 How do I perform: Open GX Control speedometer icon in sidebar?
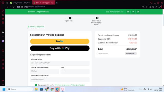click(3, 11)
